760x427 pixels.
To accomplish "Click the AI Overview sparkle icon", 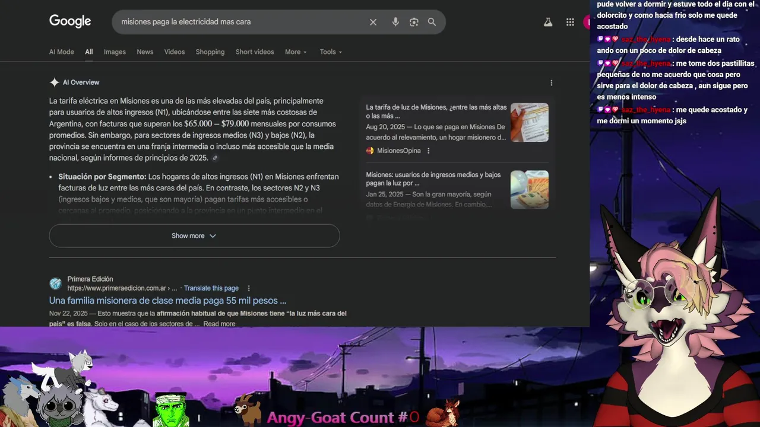I will [x=54, y=82].
